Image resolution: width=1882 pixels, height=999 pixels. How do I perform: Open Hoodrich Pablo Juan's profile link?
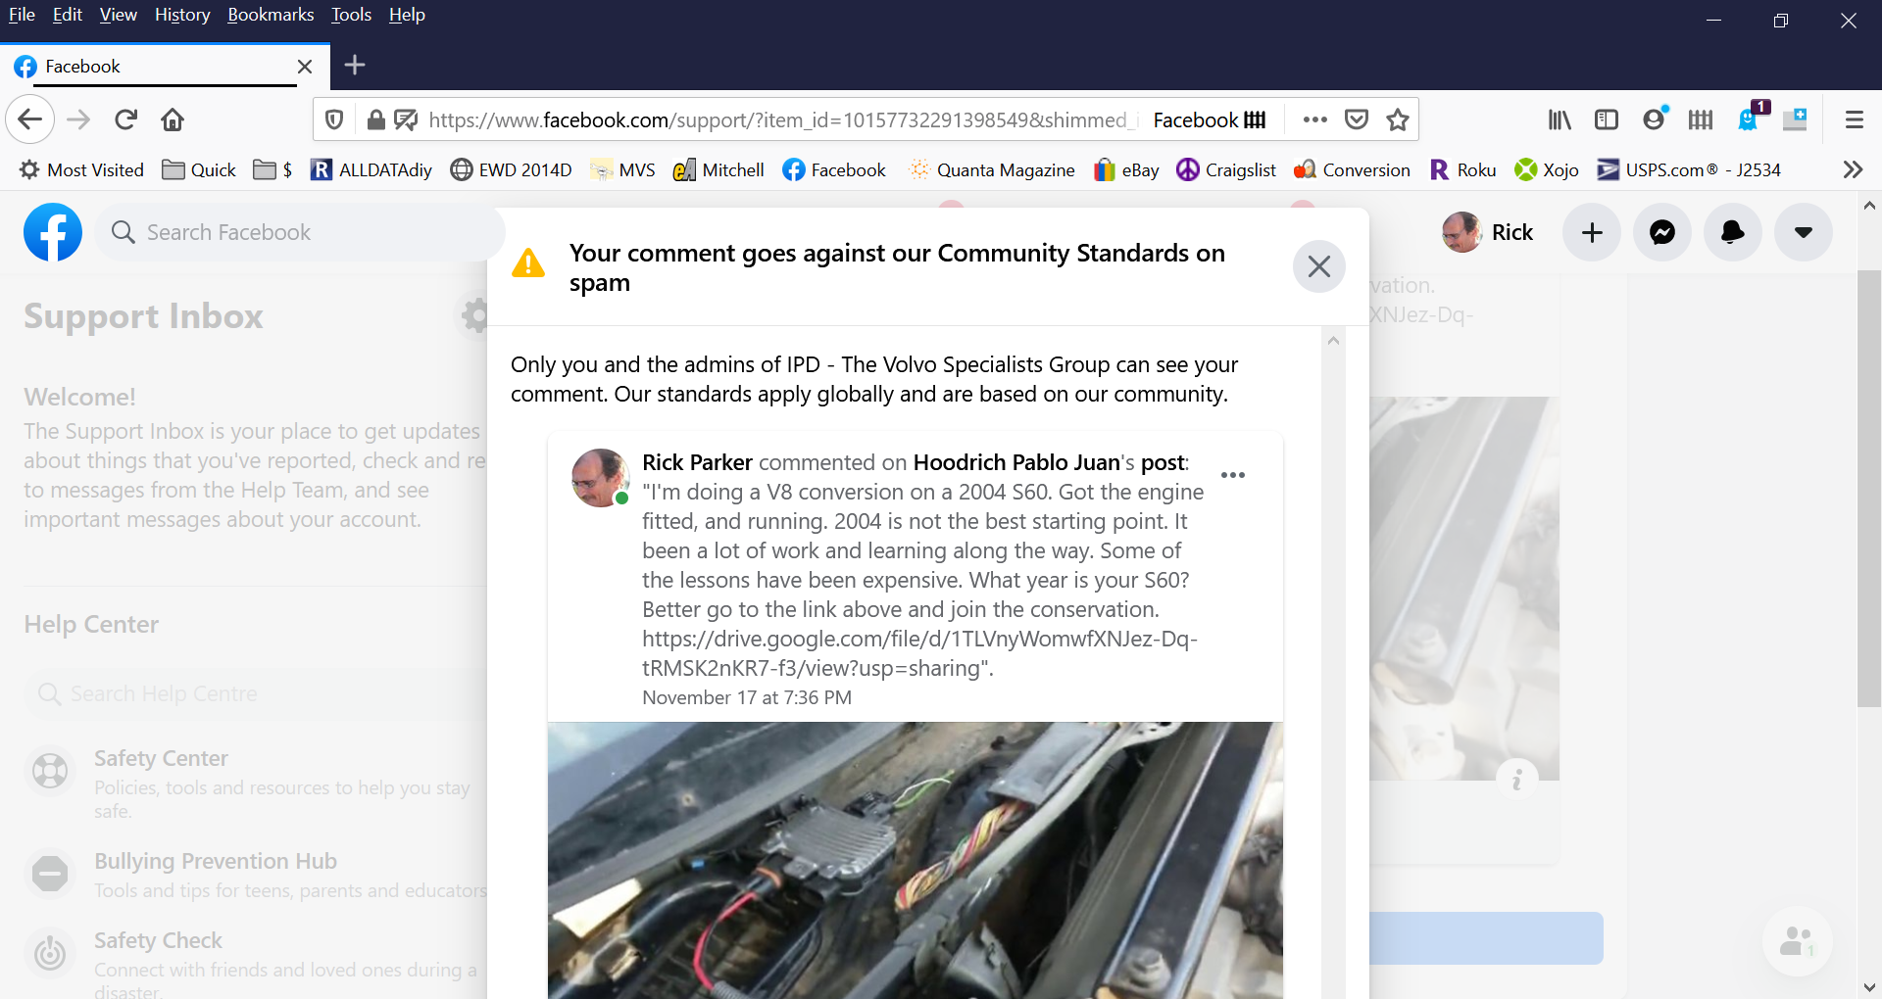tap(1015, 462)
